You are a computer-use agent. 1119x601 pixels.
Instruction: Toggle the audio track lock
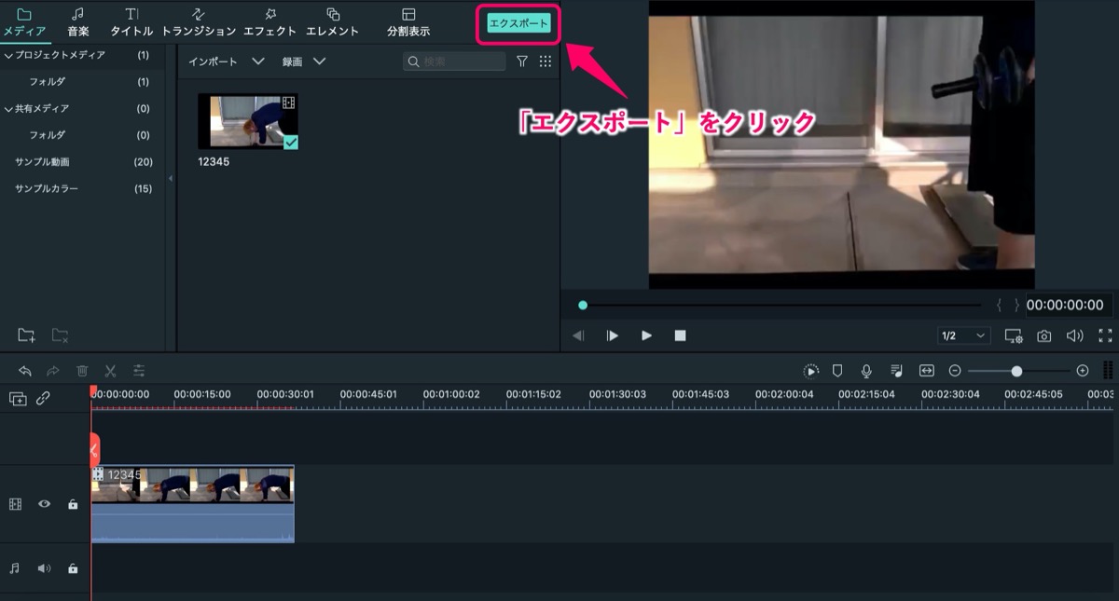pos(73,568)
